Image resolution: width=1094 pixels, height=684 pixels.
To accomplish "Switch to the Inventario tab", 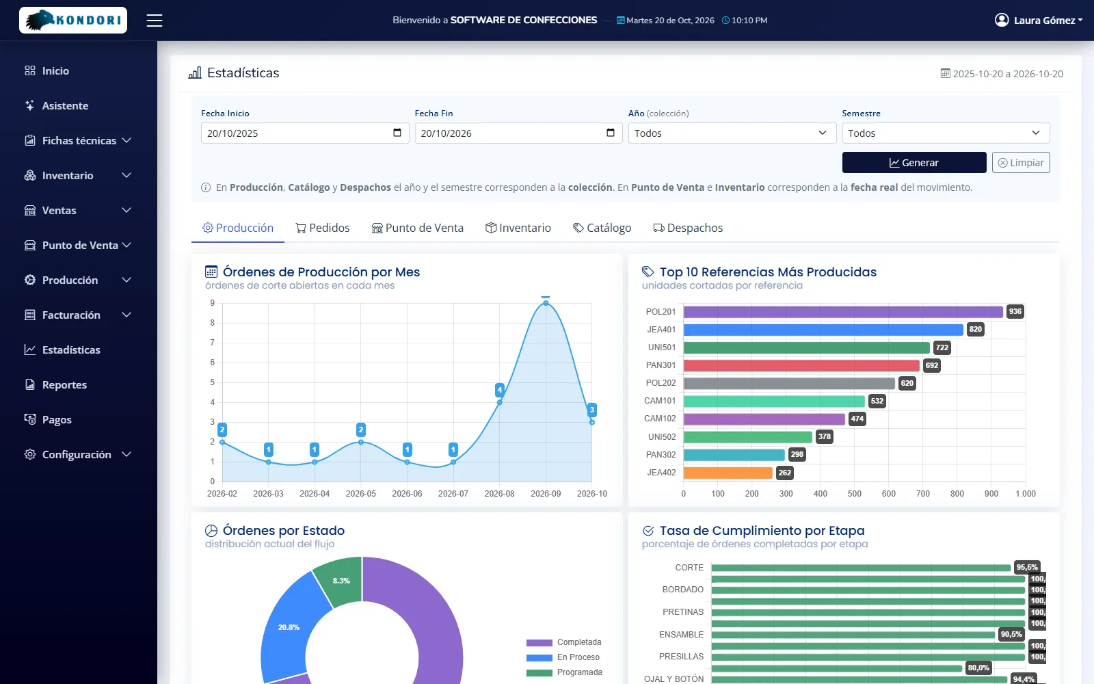I will 518,228.
